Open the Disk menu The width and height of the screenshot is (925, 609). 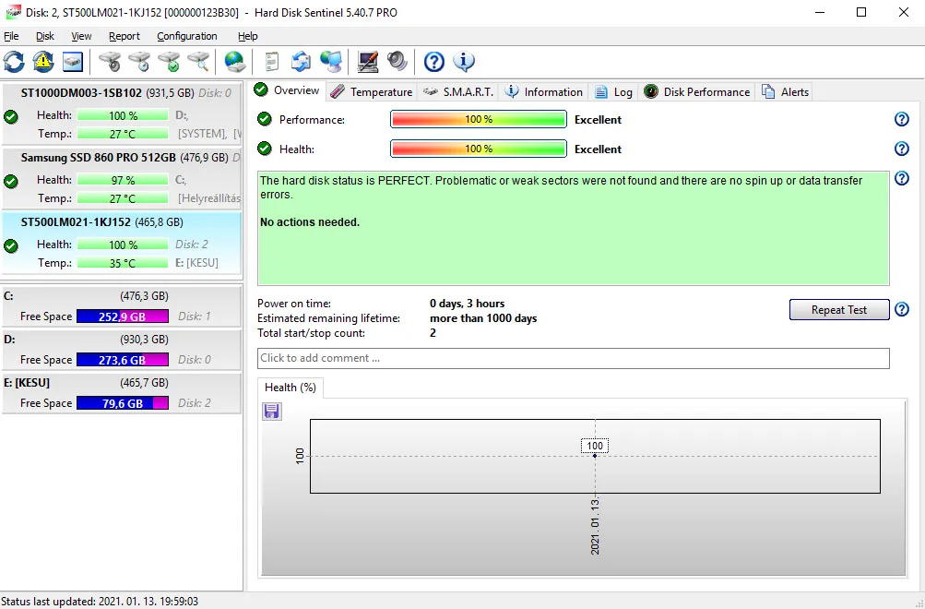point(45,36)
